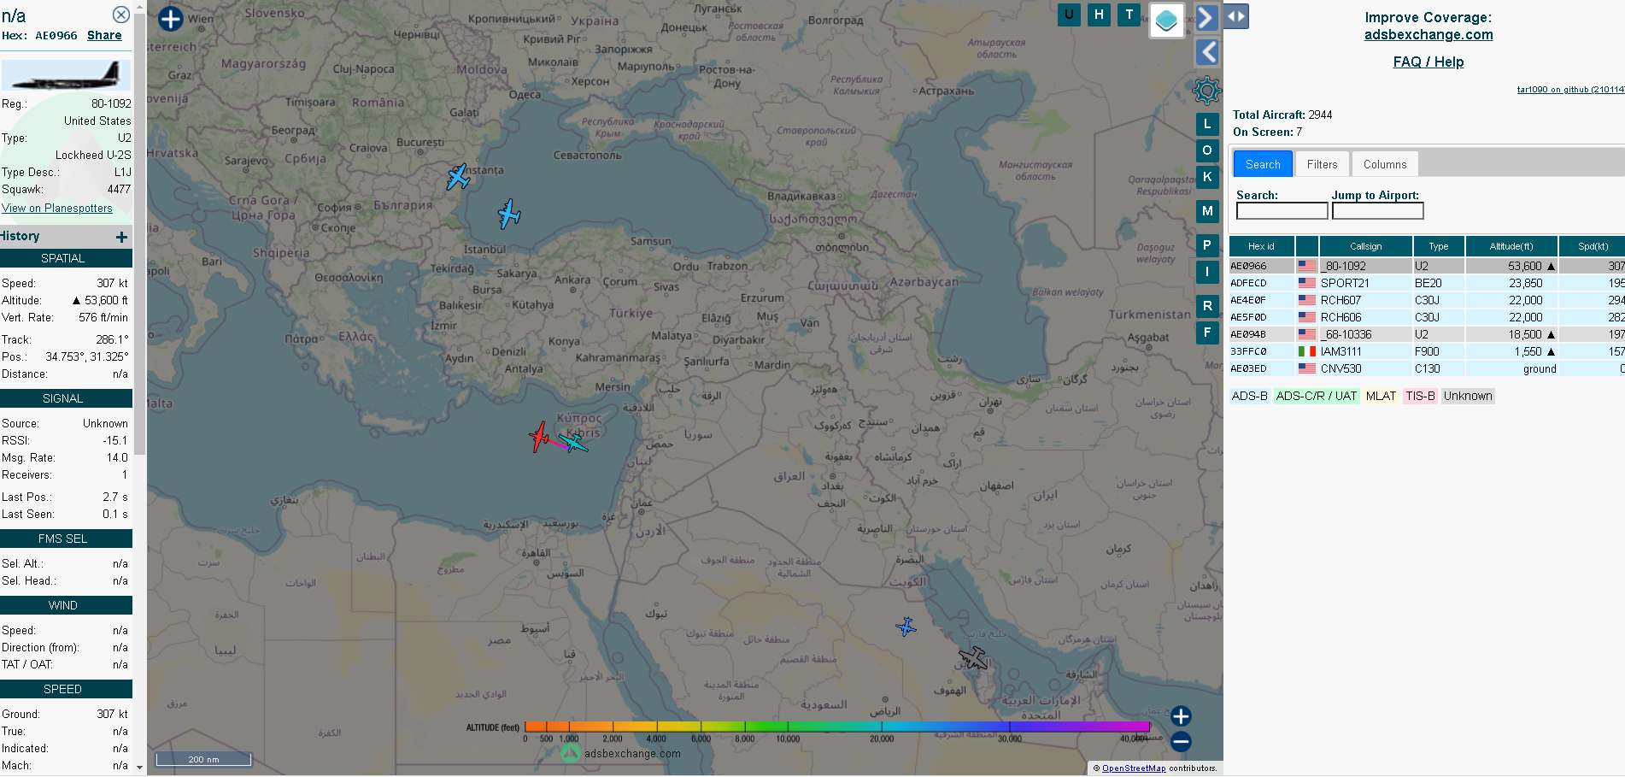Viewport: 1625px width, 777px height.
Task: Select the _68-10336 aircraft row
Action: point(1427,334)
